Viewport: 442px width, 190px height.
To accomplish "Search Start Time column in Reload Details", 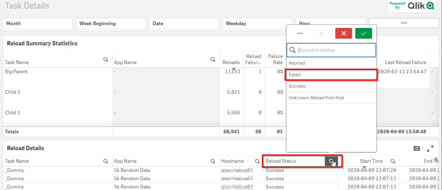I will (393, 161).
